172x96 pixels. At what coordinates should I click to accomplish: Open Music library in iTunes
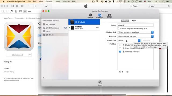[12, 11]
